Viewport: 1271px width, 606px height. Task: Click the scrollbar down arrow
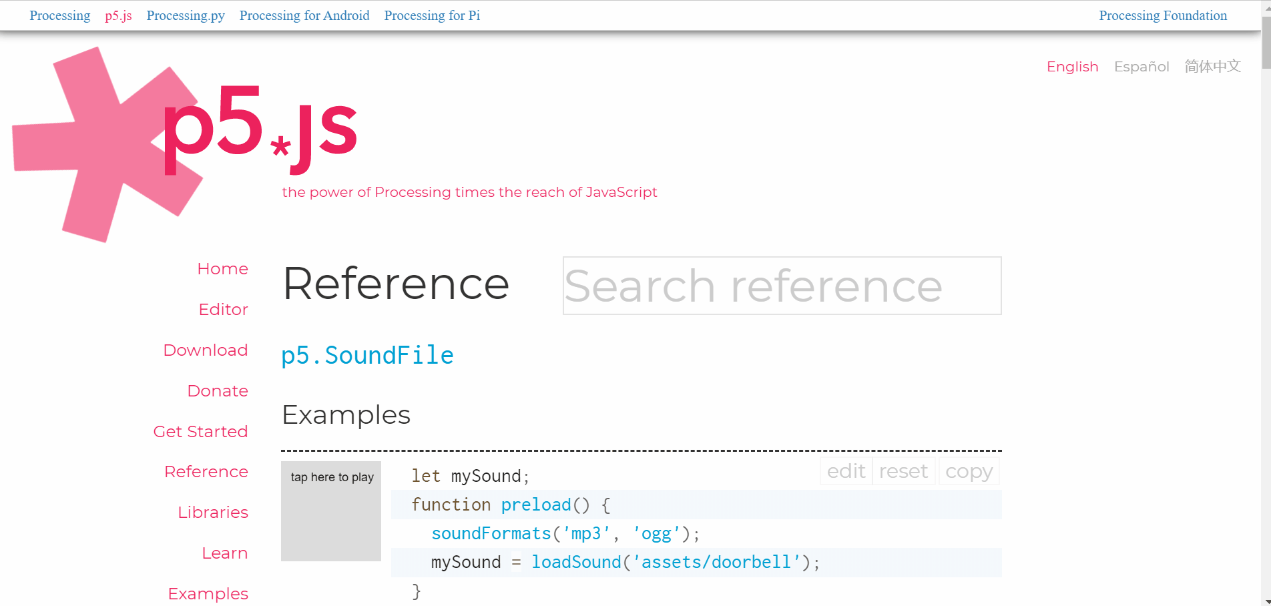[1266, 601]
